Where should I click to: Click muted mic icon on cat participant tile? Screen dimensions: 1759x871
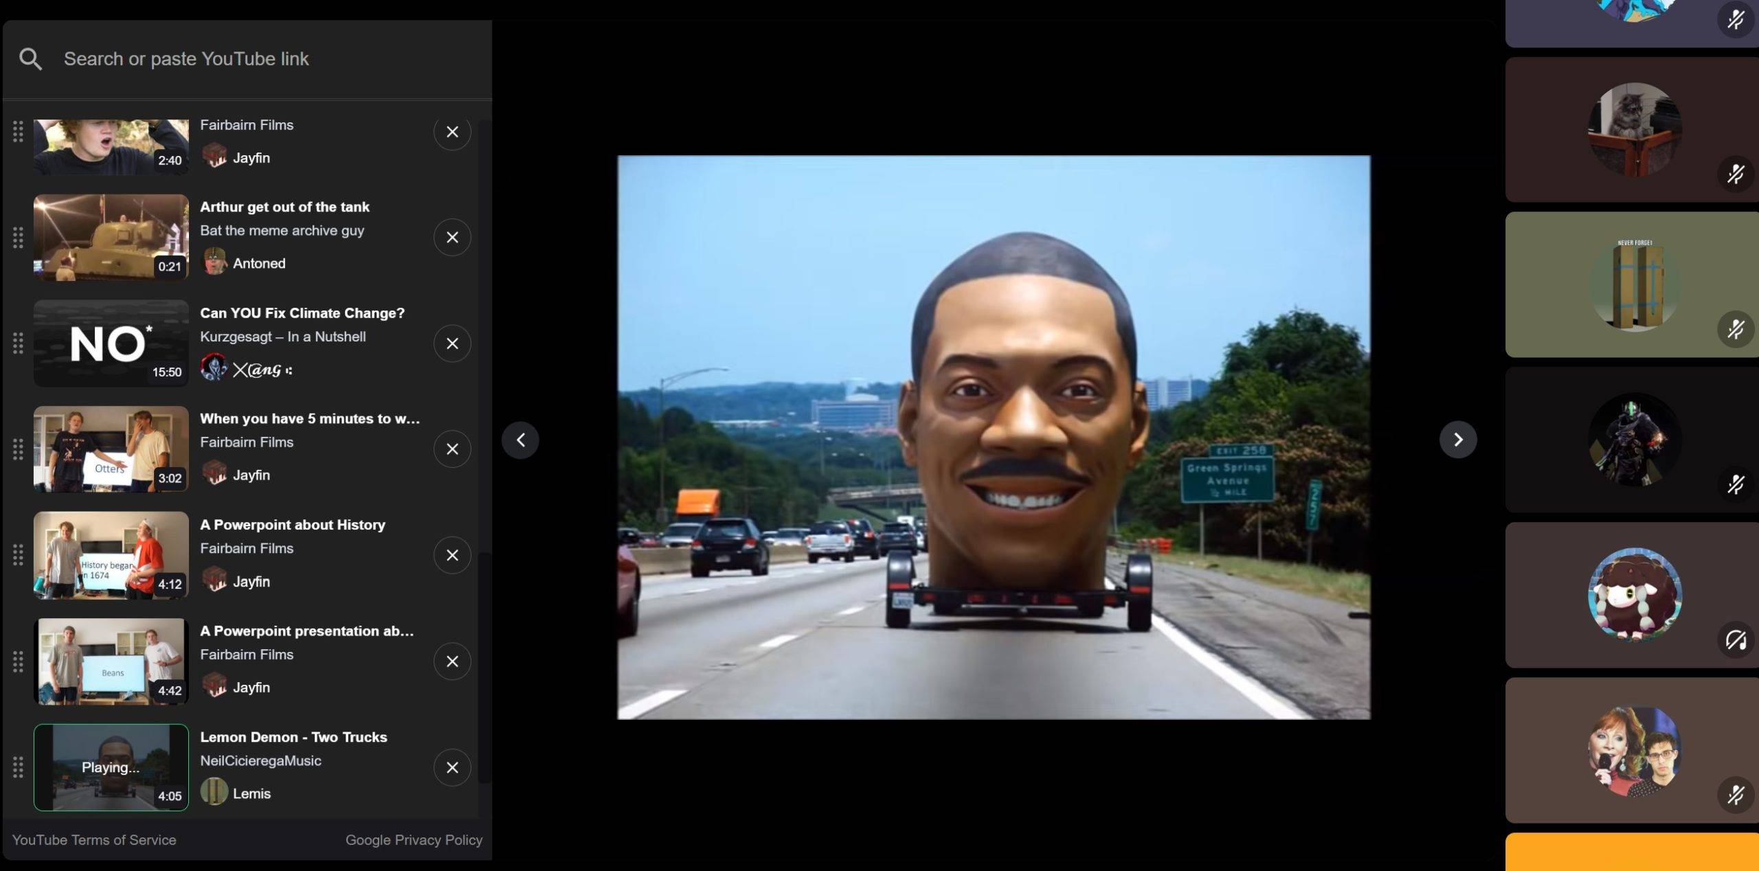click(x=1736, y=174)
